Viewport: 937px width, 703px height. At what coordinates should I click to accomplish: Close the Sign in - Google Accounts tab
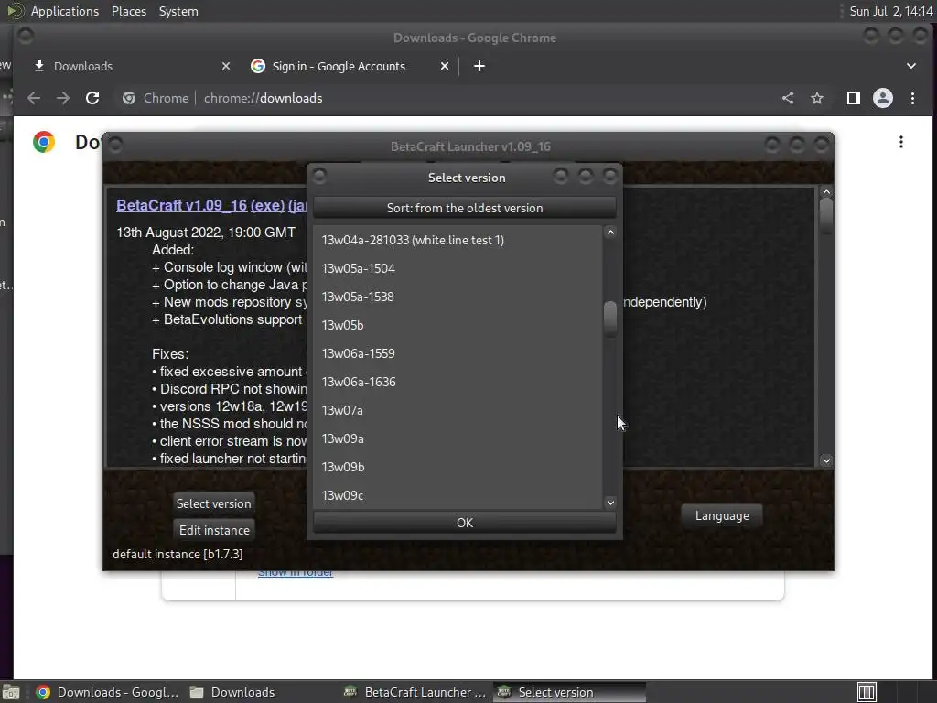pos(445,66)
